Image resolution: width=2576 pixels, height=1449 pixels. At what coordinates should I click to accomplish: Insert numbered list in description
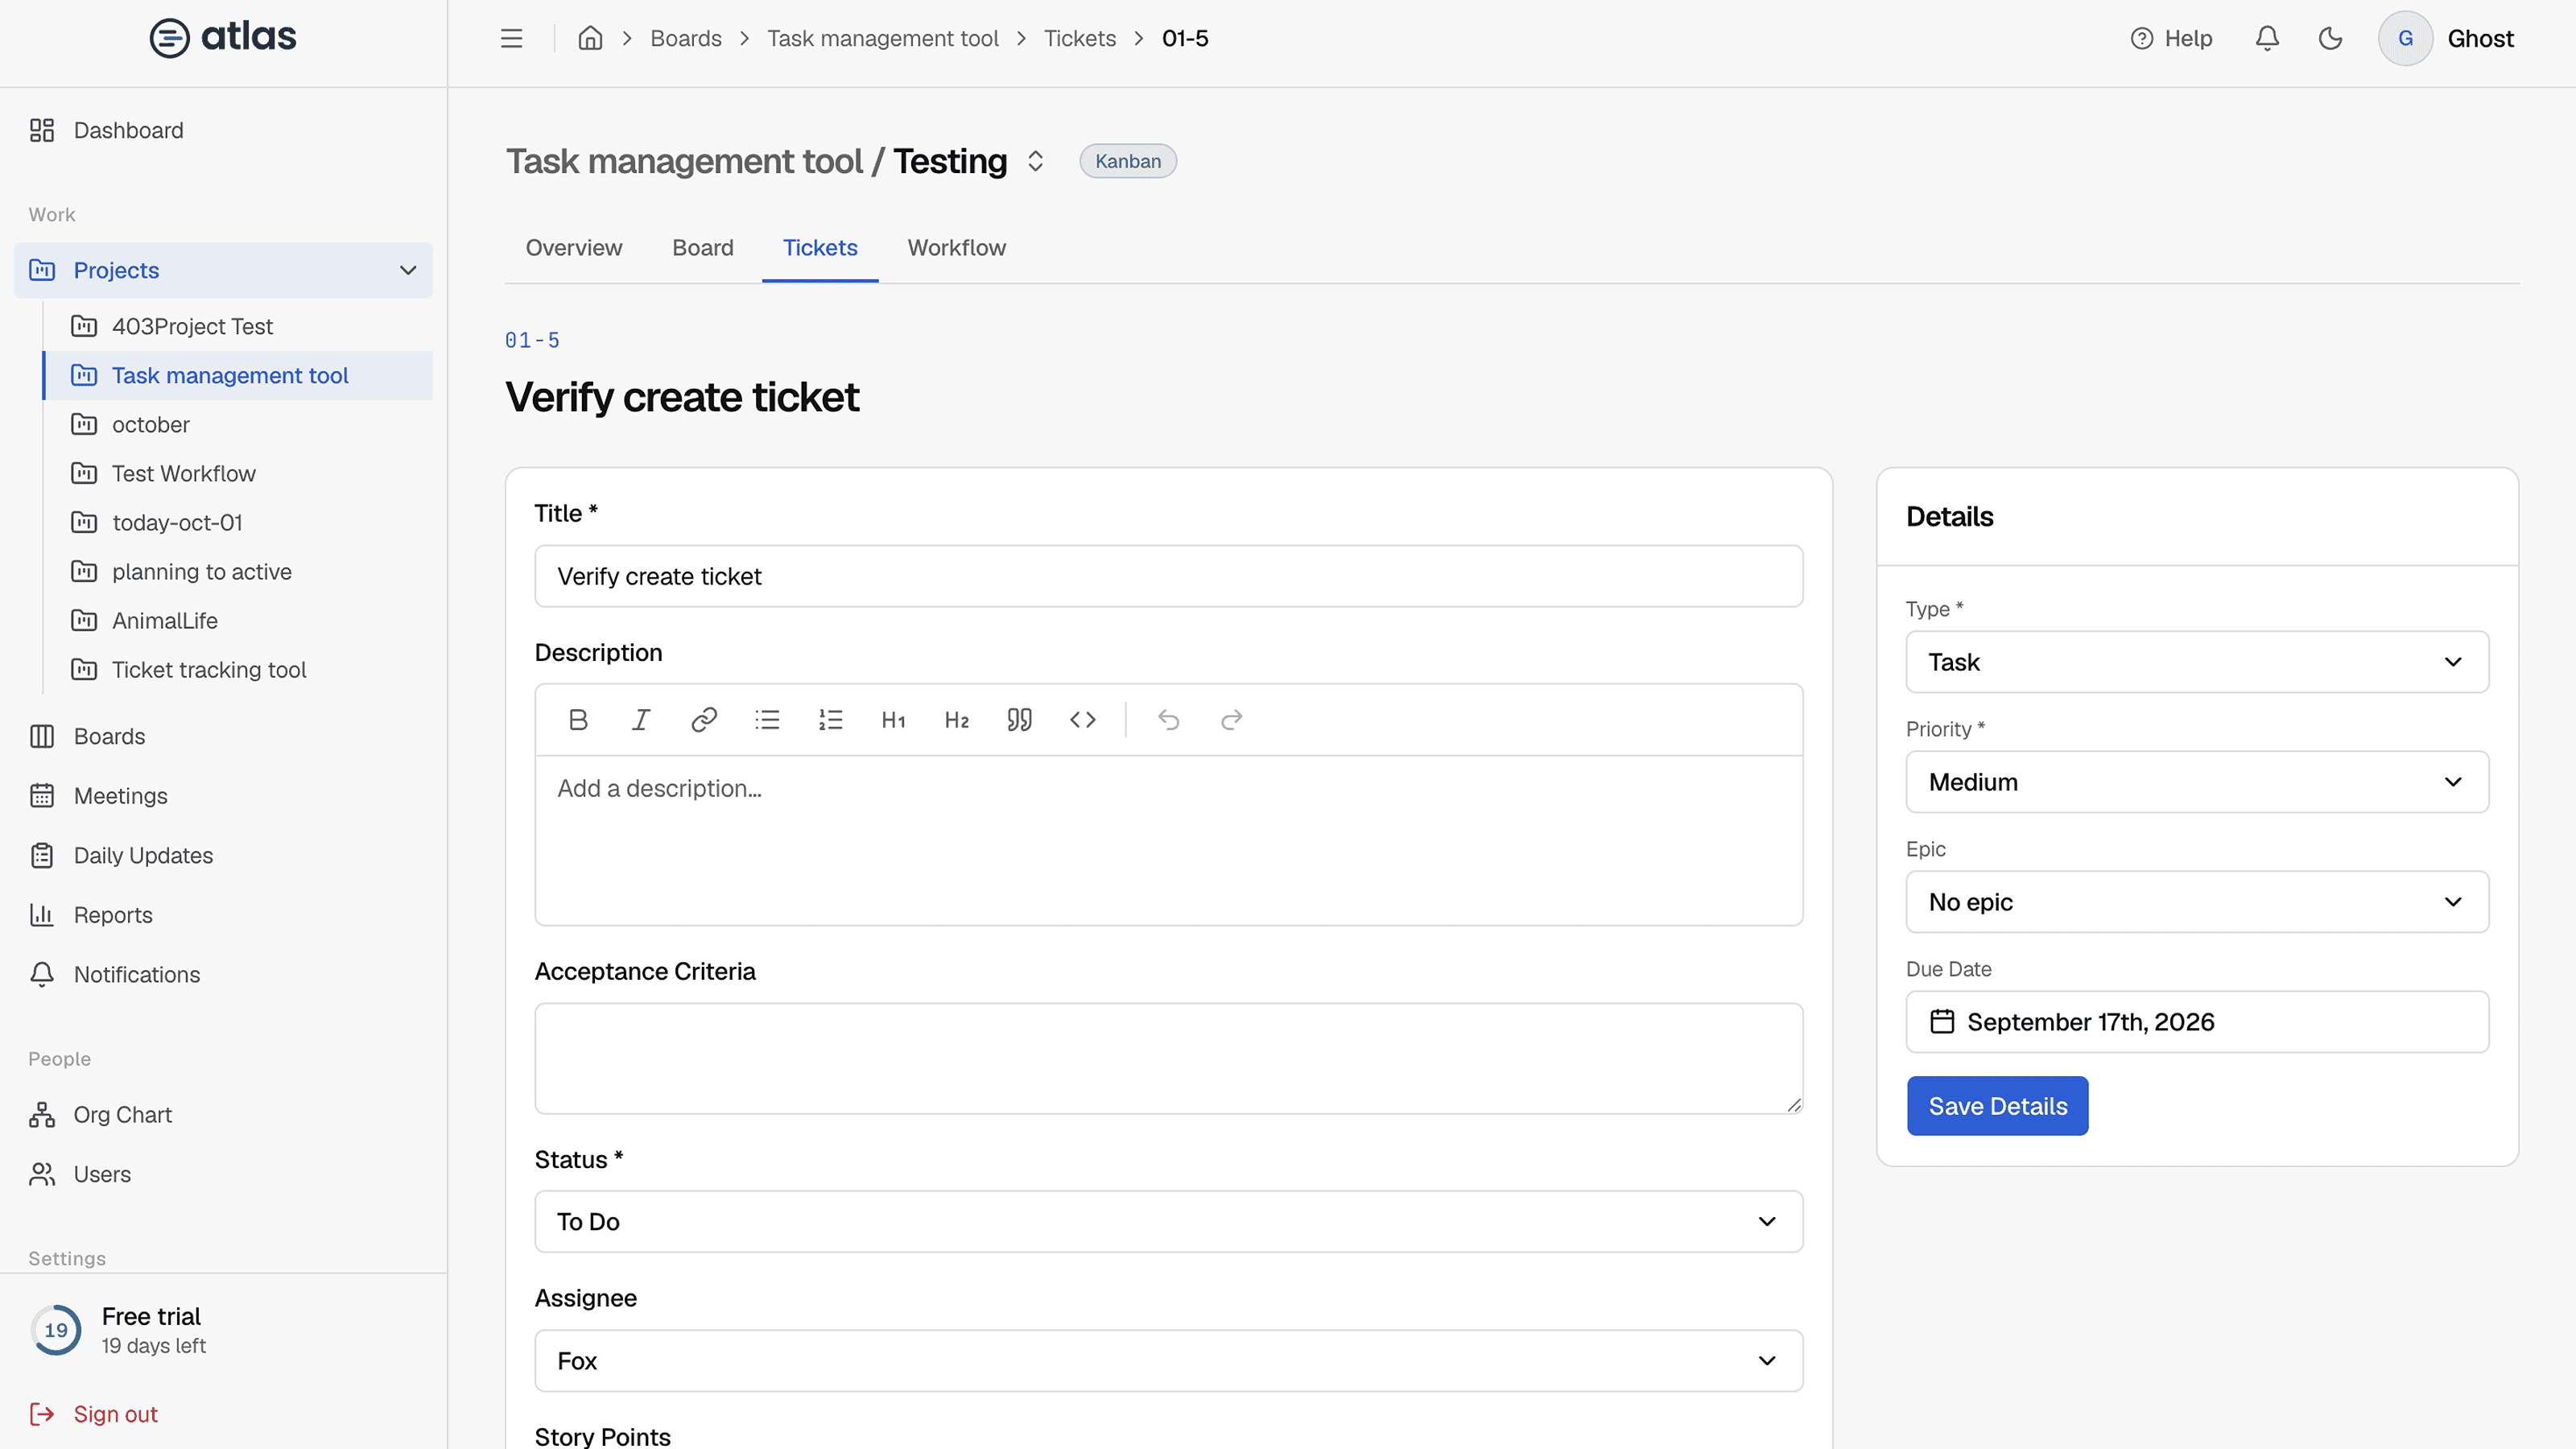click(x=830, y=720)
